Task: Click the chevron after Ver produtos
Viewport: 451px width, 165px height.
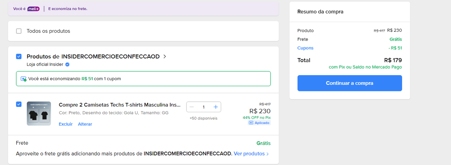Action: click(x=268, y=154)
